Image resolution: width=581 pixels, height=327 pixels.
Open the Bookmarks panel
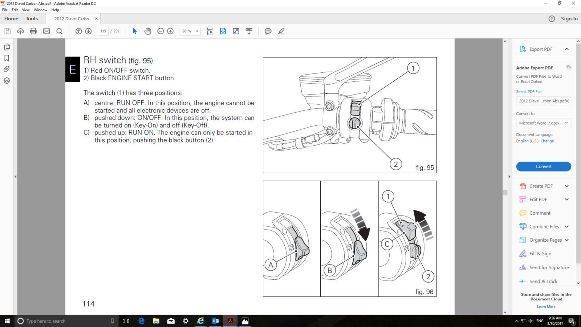pos(7,58)
